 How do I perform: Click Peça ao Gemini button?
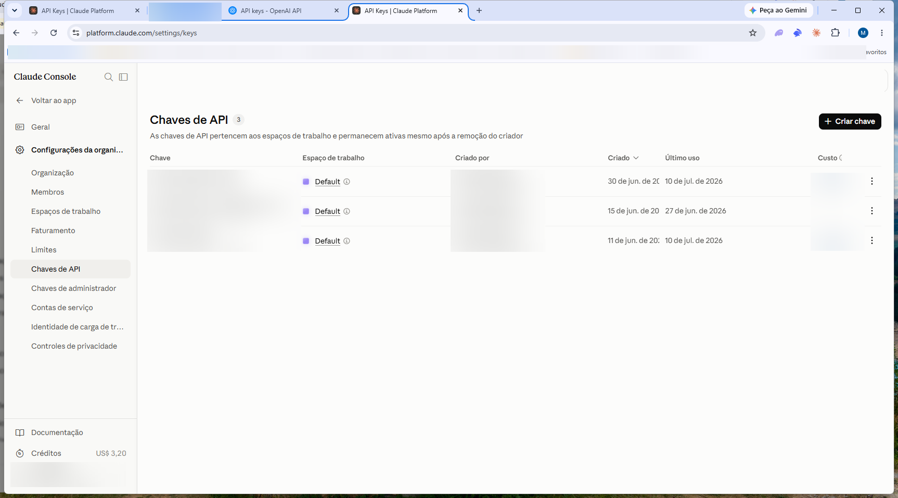pyautogui.click(x=778, y=10)
